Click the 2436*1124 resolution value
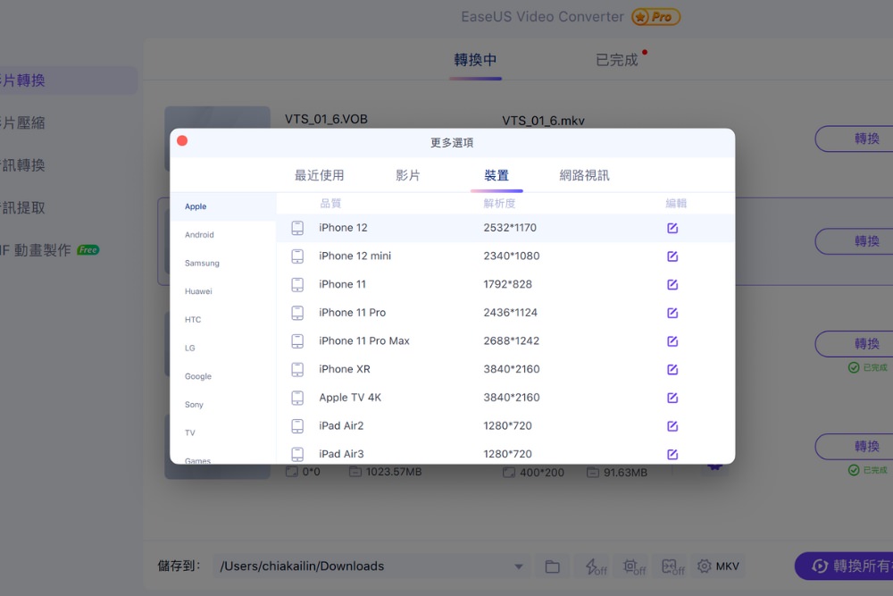The image size is (893, 596). pyautogui.click(x=510, y=313)
